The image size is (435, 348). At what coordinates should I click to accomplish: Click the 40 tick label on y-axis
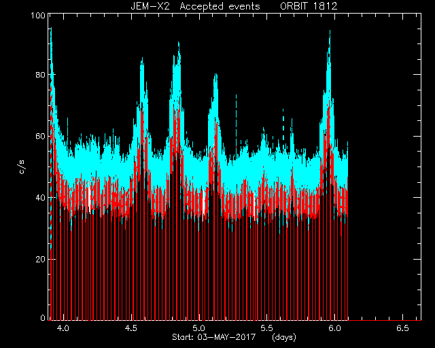[40, 198]
